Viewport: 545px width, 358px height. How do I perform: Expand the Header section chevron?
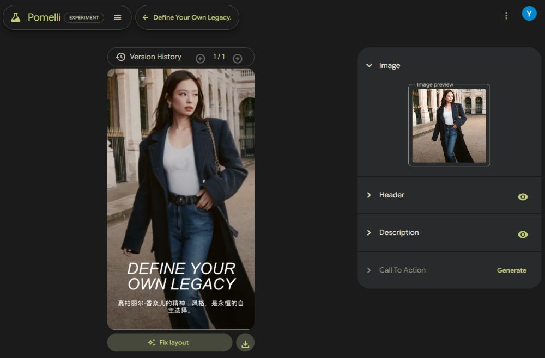click(369, 195)
